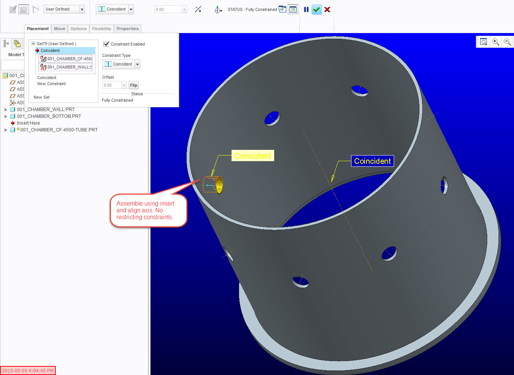The height and width of the screenshot is (375, 514).
Task: Click the 001_CHAMBER_WALL.PRT part icon
Action: click(12, 110)
